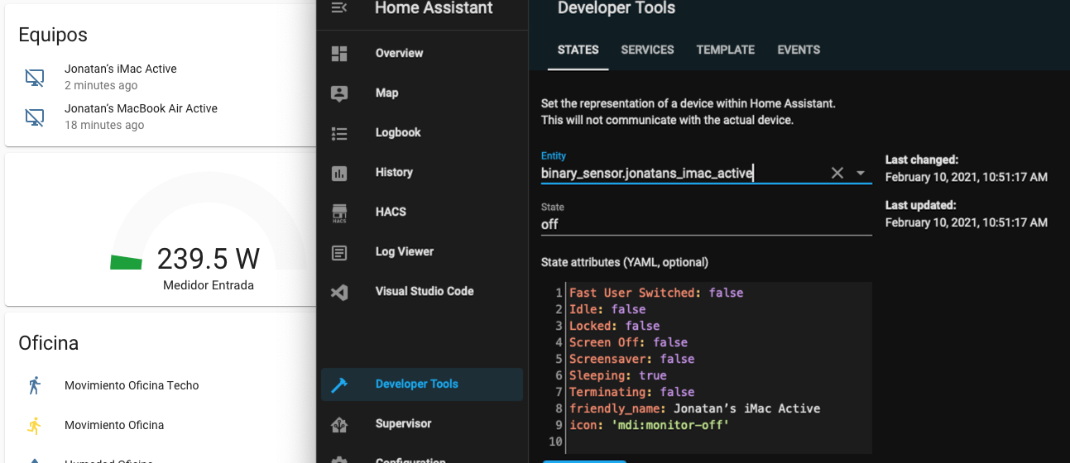This screenshot has height=463, width=1070.
Task: Click the 239.5 W gauge value
Action: point(209,259)
